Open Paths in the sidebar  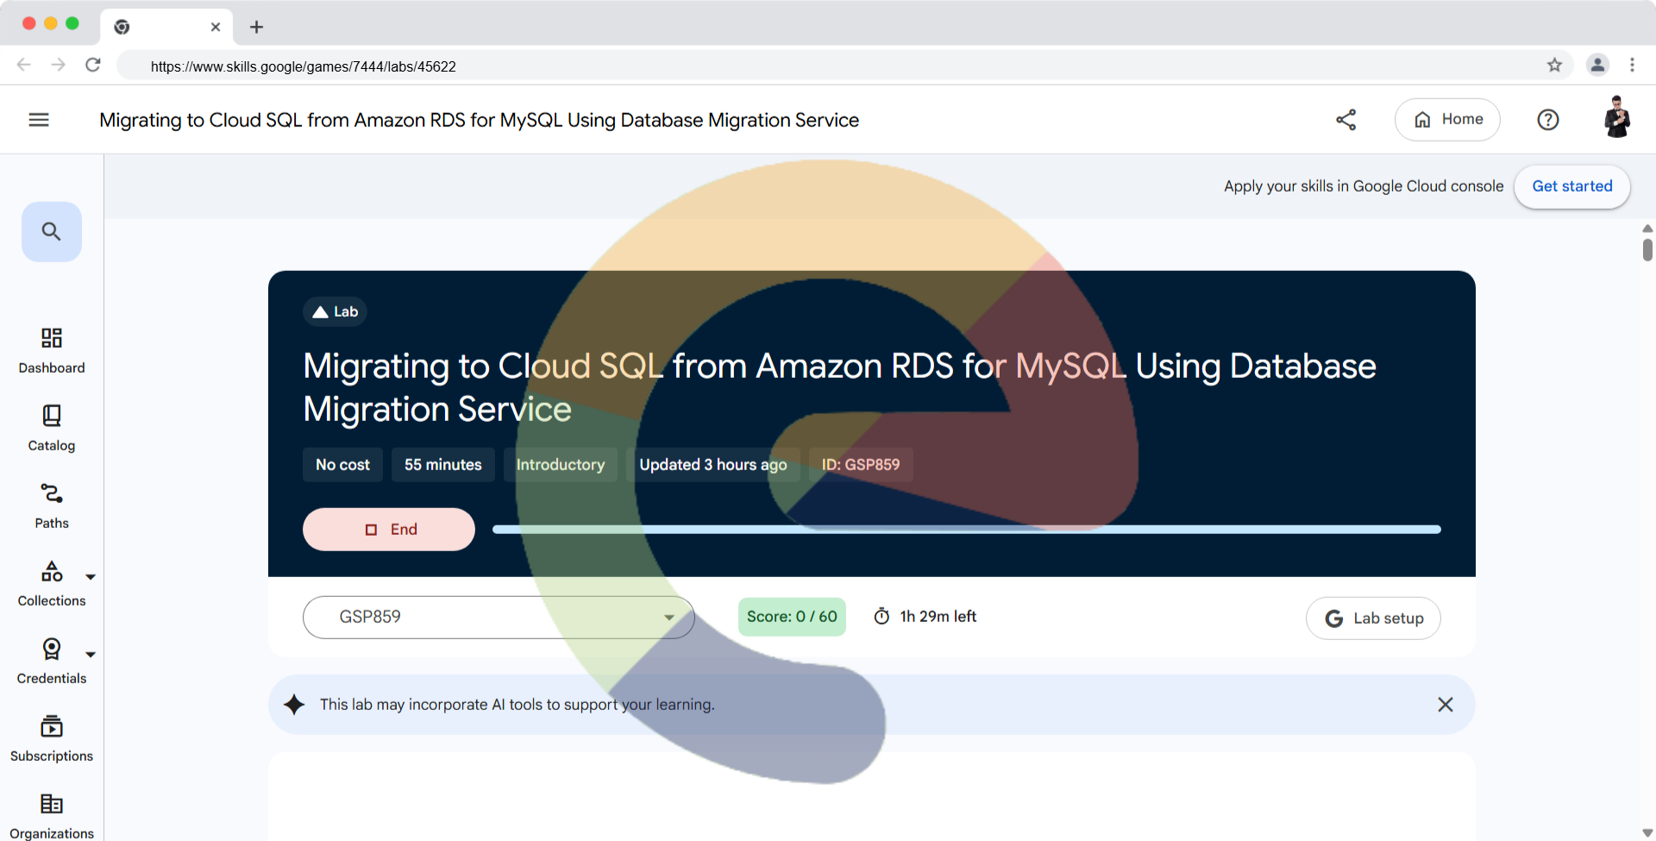tap(52, 505)
